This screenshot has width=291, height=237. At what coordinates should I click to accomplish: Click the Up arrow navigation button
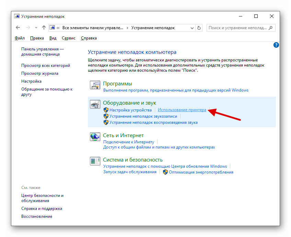[x=44, y=28]
